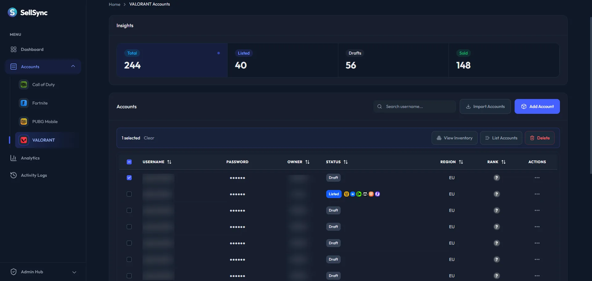Click the Admin Hub shield icon
Image resolution: width=592 pixels, height=281 pixels.
(14, 272)
